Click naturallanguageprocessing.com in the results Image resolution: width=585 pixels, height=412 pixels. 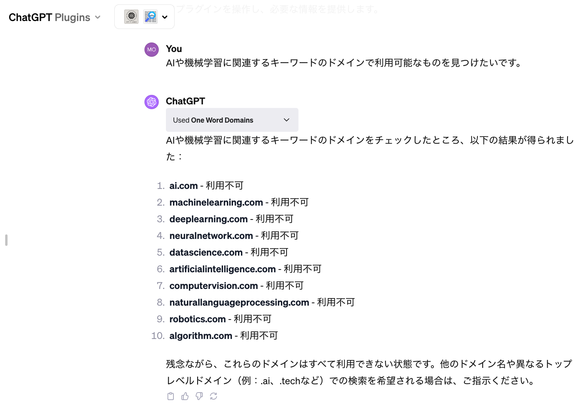coord(239,302)
